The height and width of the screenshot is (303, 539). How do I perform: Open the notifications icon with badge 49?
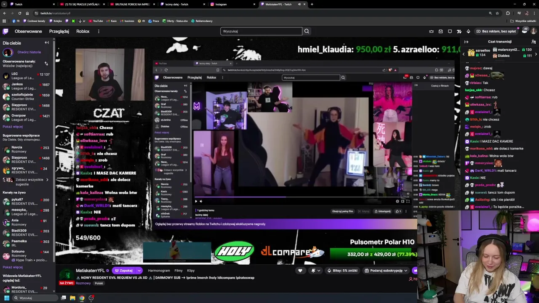click(x=524, y=31)
